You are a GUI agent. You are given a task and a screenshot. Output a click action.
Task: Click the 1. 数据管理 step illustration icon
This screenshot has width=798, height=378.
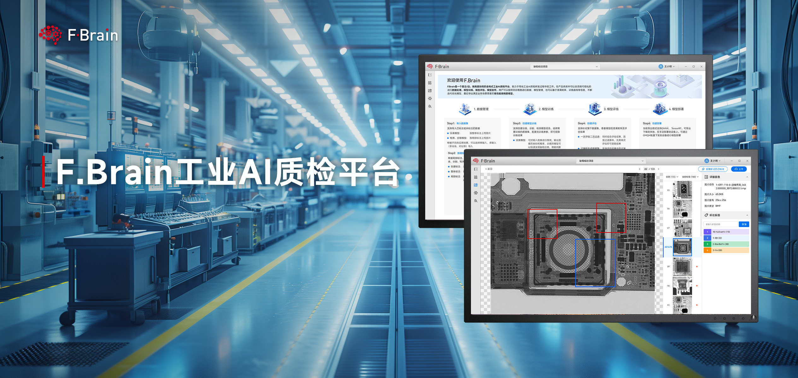pos(465,109)
